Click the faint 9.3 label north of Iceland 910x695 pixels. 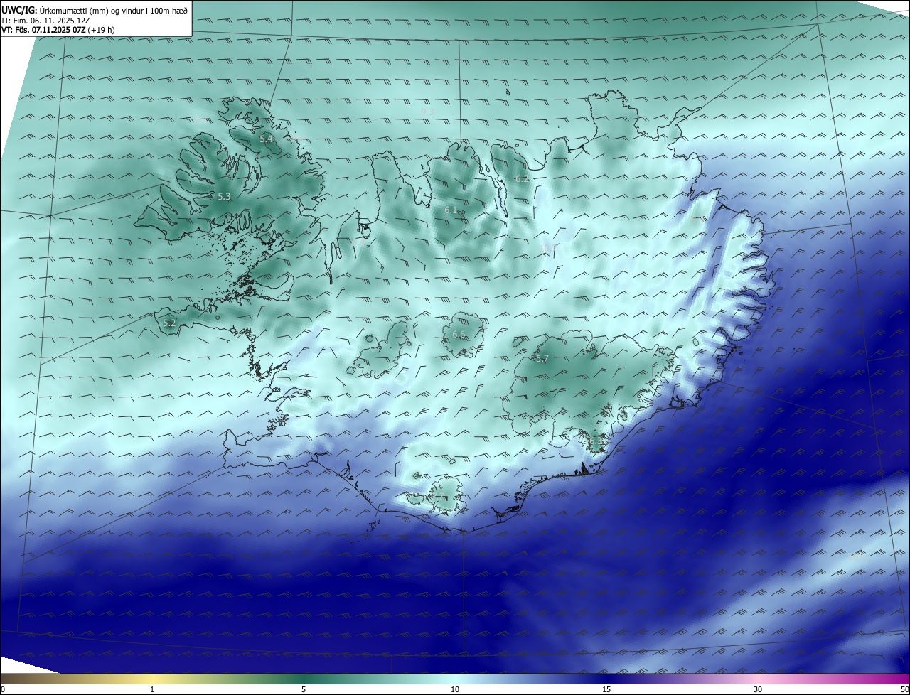tap(427, 112)
